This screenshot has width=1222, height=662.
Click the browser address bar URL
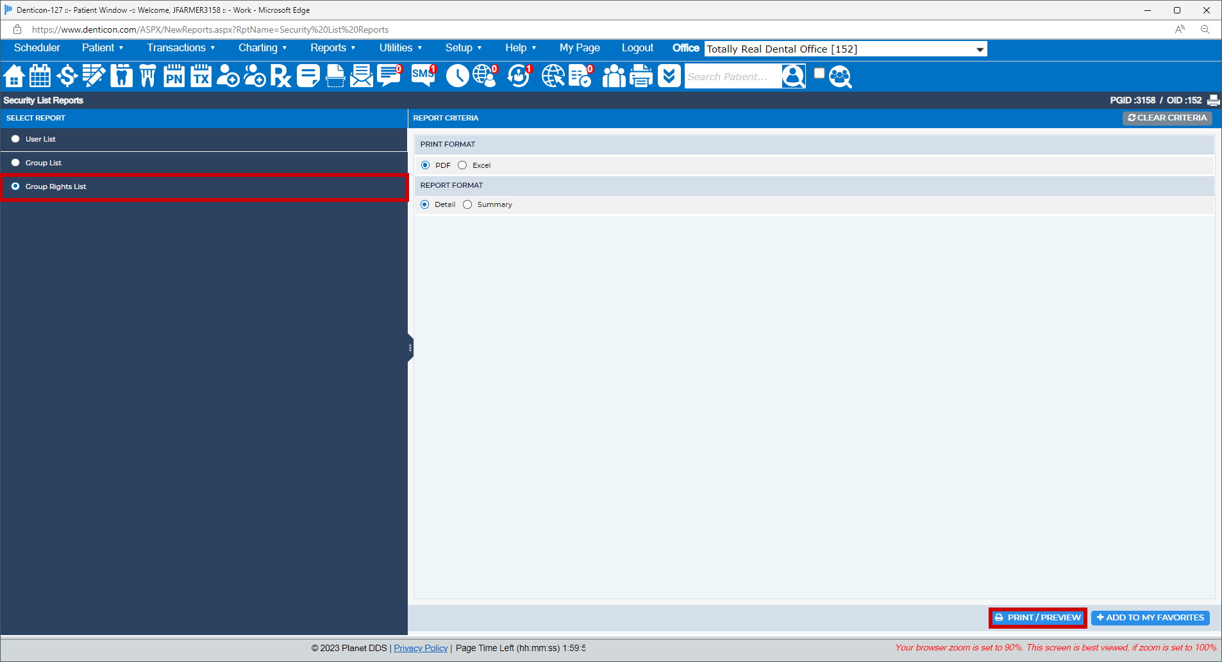coord(210,29)
